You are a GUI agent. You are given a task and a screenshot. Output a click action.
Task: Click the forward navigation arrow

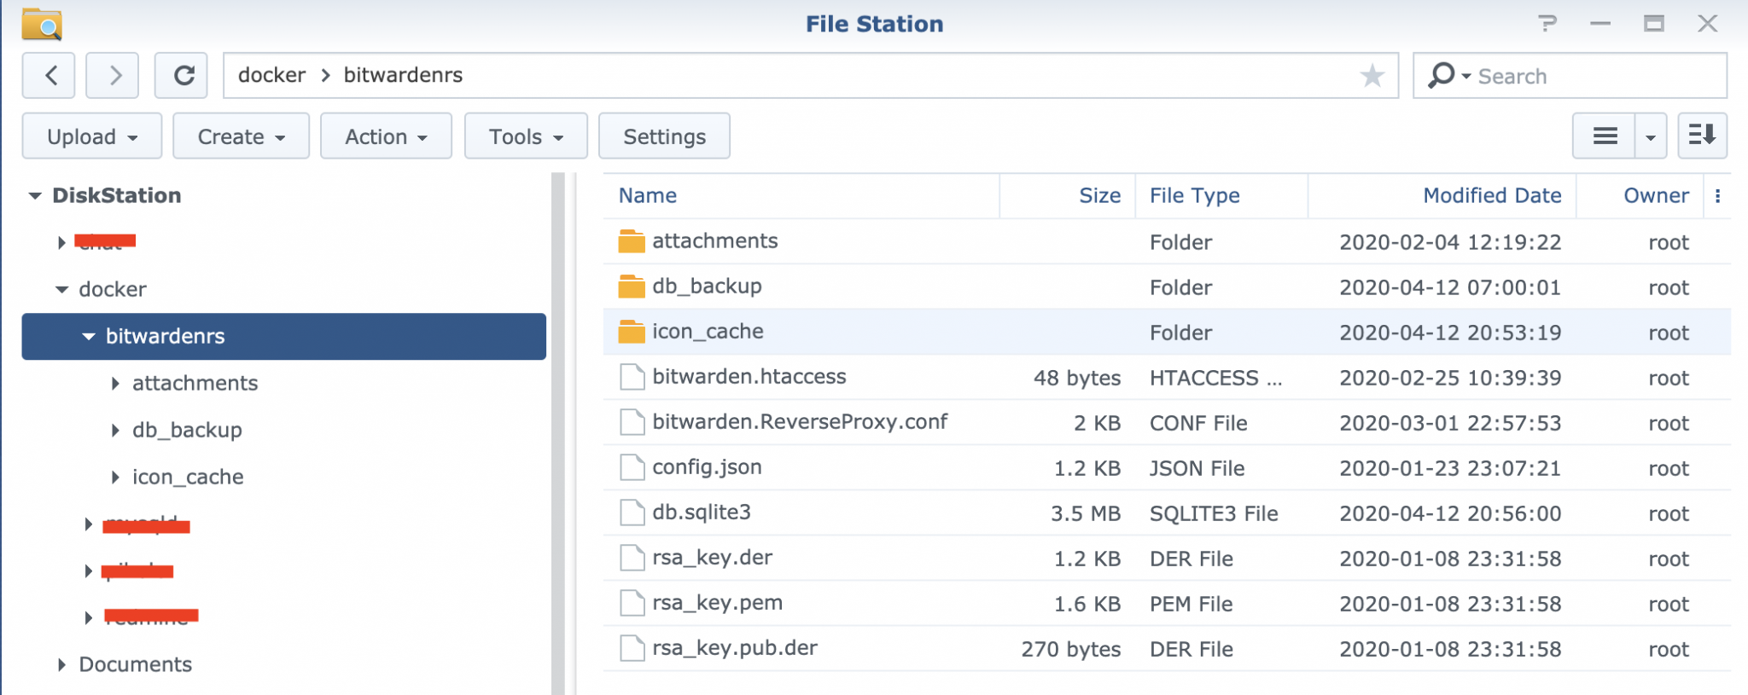click(115, 76)
